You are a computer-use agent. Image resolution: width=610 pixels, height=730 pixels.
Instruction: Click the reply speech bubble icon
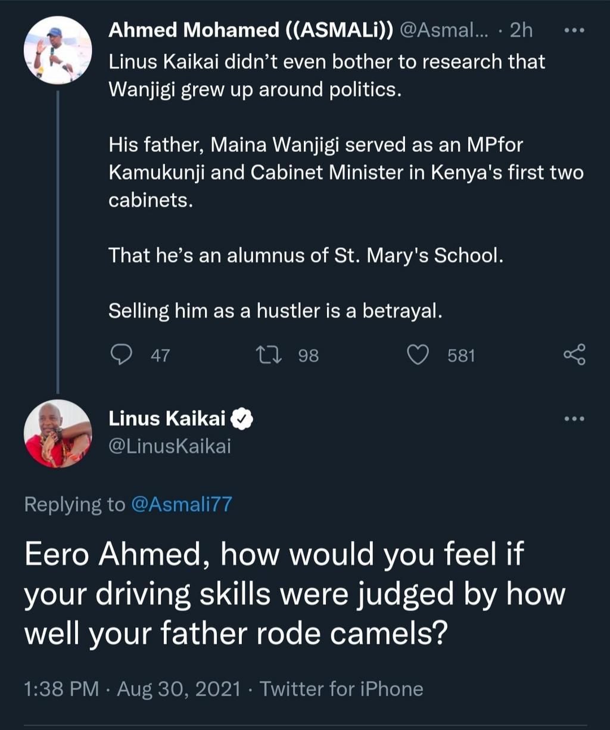(x=122, y=355)
